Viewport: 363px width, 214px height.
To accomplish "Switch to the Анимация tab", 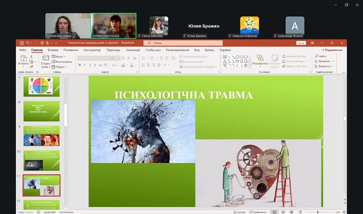I will tap(133, 50).
